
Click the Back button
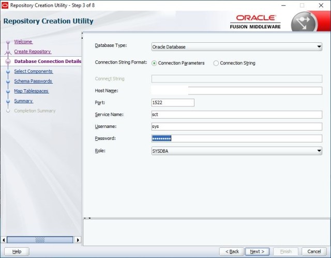coord(232,251)
